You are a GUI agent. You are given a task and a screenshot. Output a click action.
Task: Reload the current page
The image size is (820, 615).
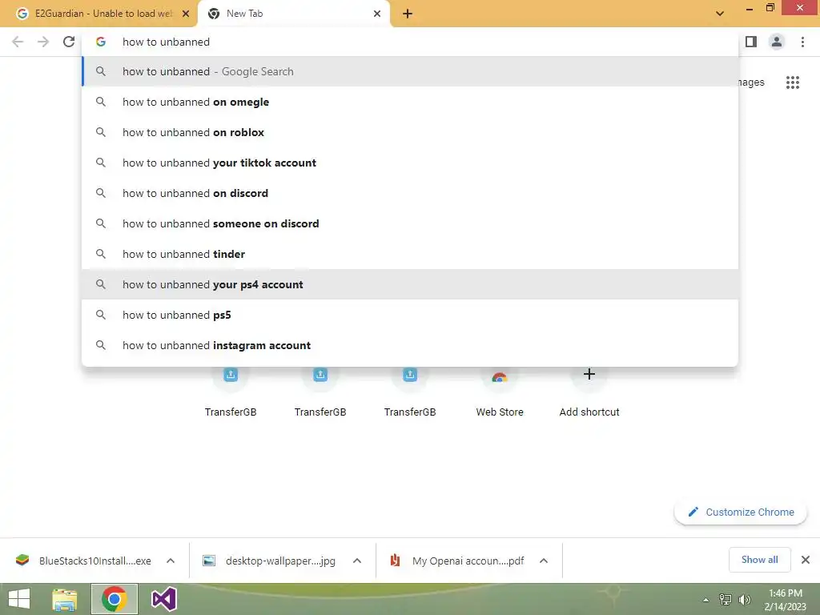[69, 42]
